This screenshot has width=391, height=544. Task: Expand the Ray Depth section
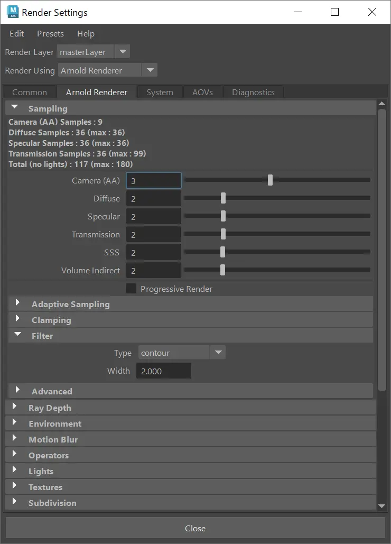point(191,408)
